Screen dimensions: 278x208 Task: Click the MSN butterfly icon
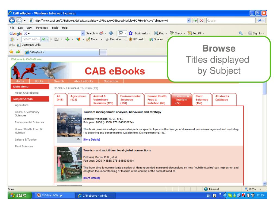[x=78, y=39]
